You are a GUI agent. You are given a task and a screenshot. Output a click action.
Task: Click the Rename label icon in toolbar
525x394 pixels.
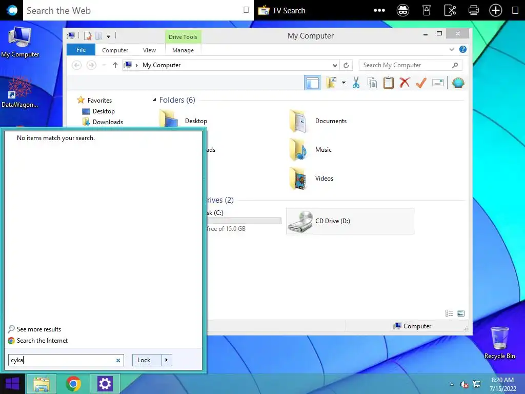point(438,83)
